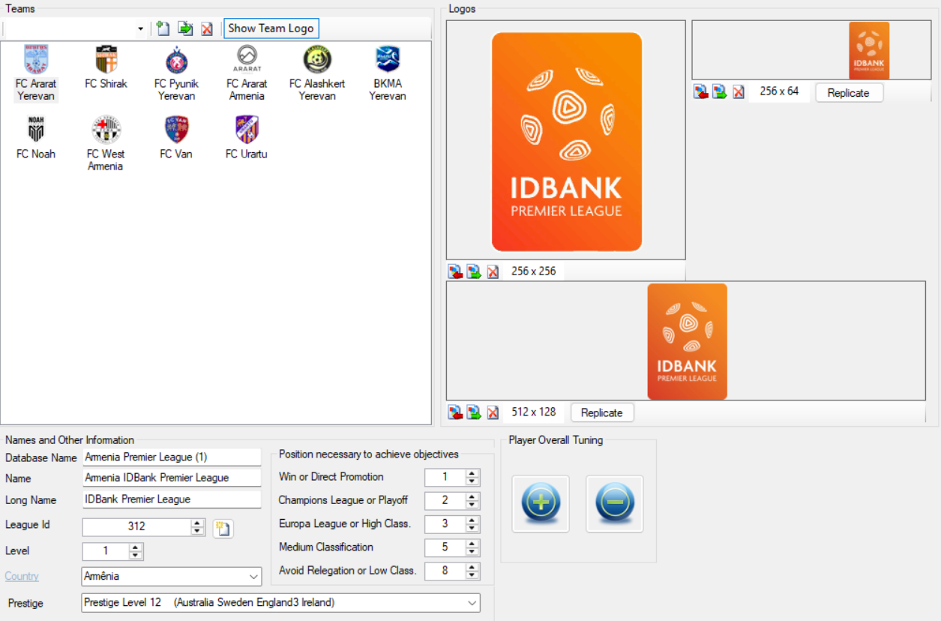This screenshot has width=941, height=621.
Task: Decrease Champions League or Playoff position
Action: (x=472, y=505)
